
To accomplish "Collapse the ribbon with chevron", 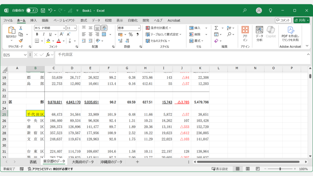I will [x=307, y=46].
